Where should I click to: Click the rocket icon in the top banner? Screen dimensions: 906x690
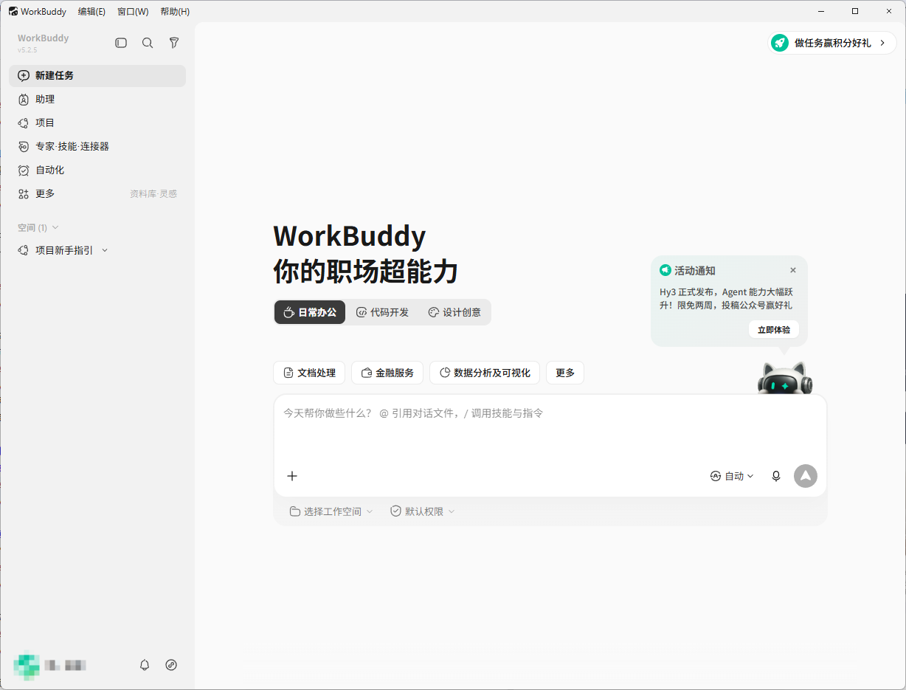[780, 43]
